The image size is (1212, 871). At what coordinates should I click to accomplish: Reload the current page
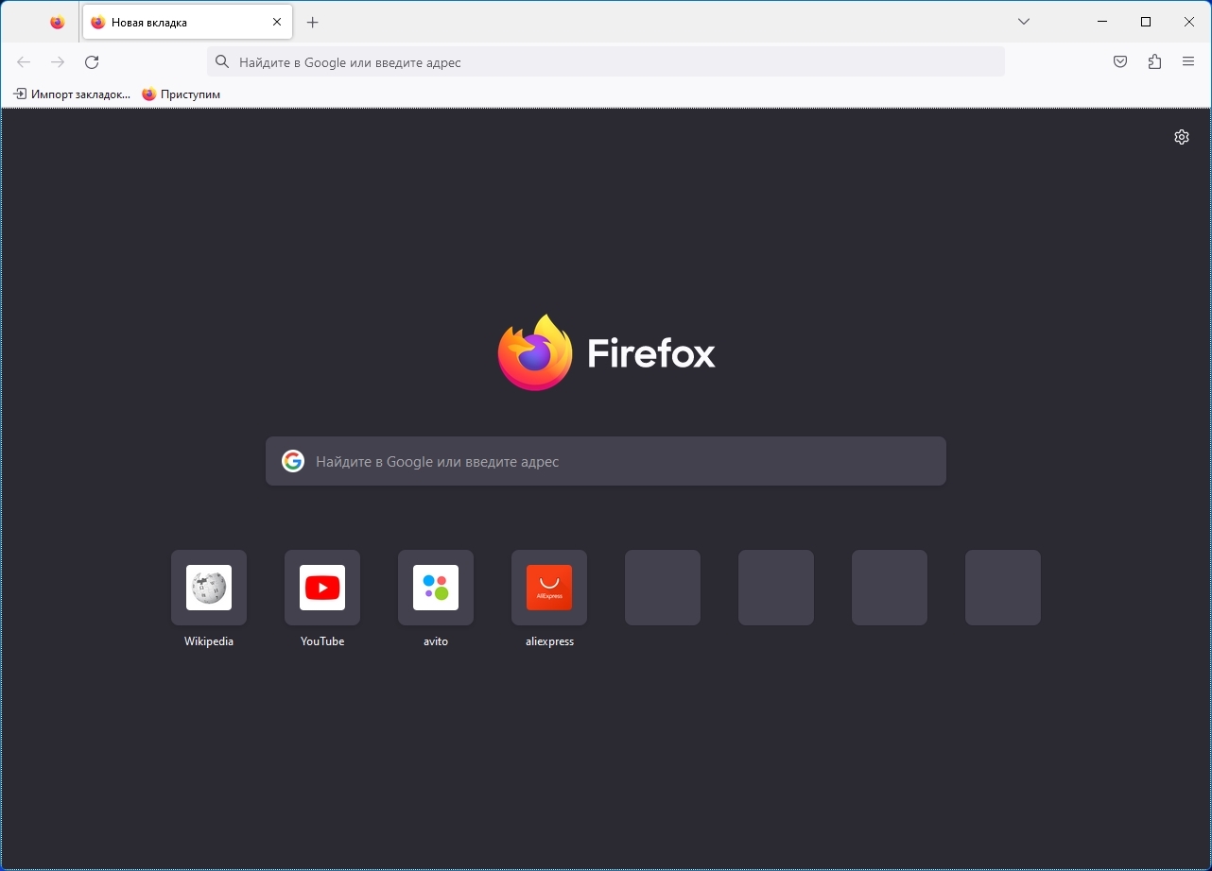click(x=92, y=62)
